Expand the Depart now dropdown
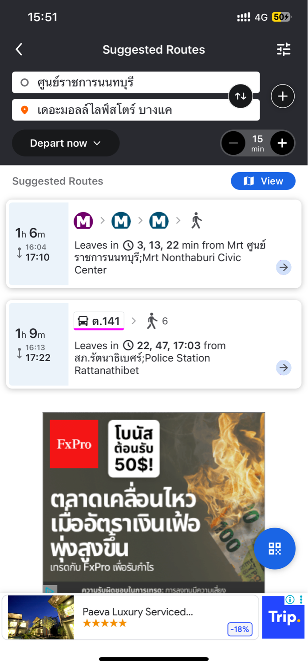This screenshot has height=667, width=308. (66, 143)
